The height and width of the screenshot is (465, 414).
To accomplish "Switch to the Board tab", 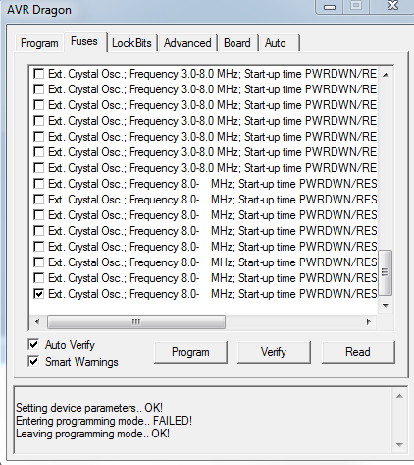I will (237, 43).
